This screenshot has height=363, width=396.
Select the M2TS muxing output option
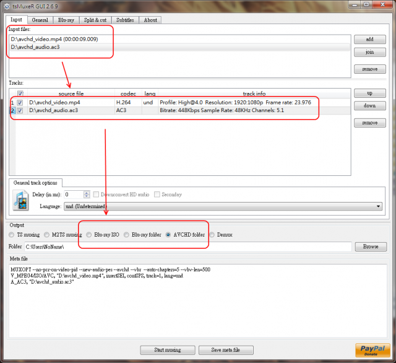47,235
